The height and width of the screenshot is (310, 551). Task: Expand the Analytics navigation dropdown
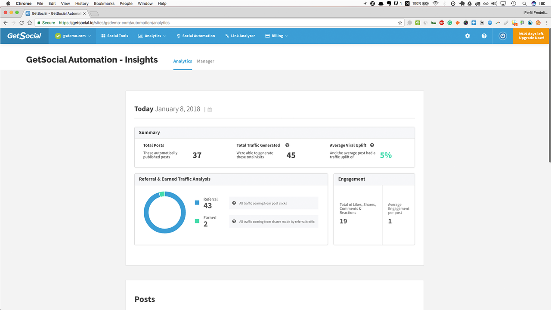point(152,36)
